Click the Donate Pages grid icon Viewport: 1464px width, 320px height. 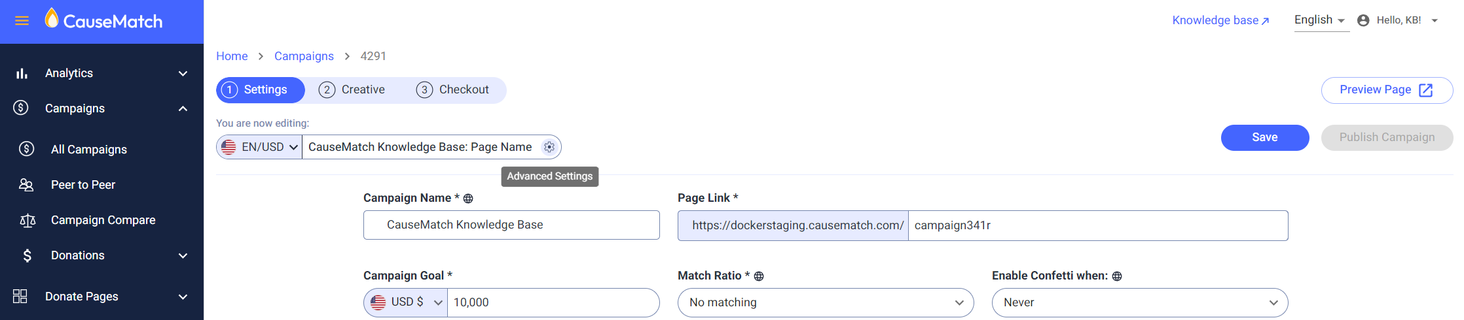tap(20, 296)
